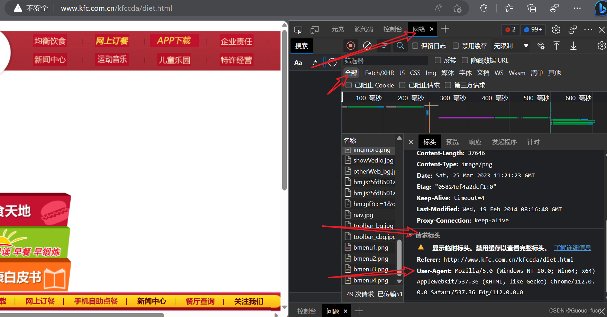
Task: Click the red errors count badge
Action: coord(510,30)
